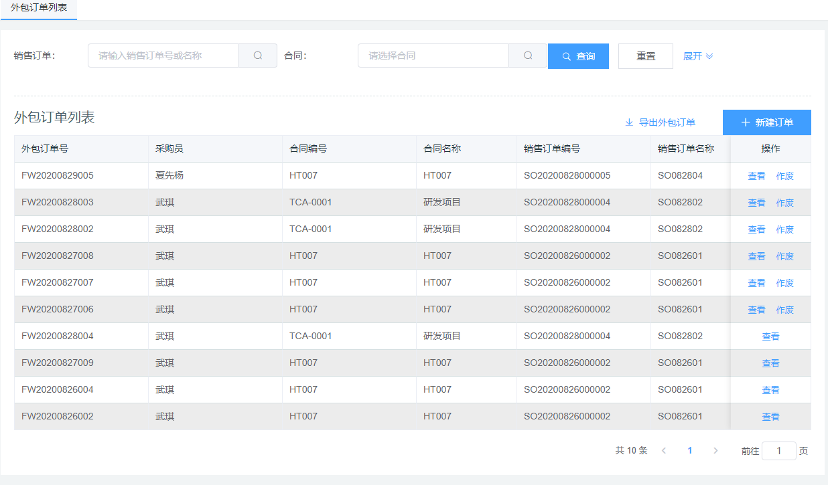The width and height of the screenshot is (828, 485).
Task: View order FW20200828004
Action: pos(770,336)
